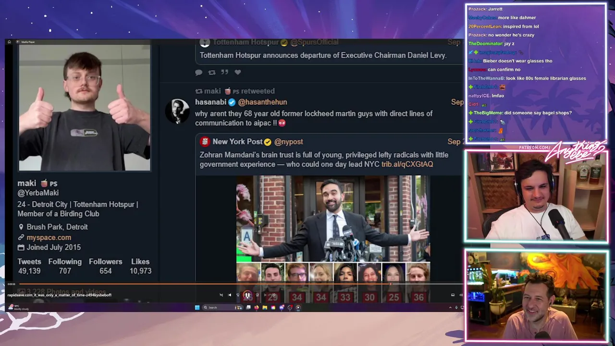Viewport: 615px width, 346px height.
Task: Click the @YerbaMaki handle text
Action: 38,193
